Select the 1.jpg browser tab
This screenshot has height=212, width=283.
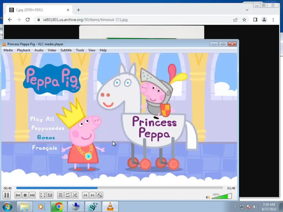[39, 10]
